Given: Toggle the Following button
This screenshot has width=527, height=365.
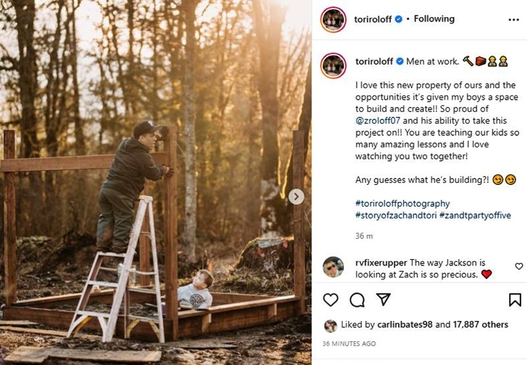Looking at the screenshot, I should 434,19.
